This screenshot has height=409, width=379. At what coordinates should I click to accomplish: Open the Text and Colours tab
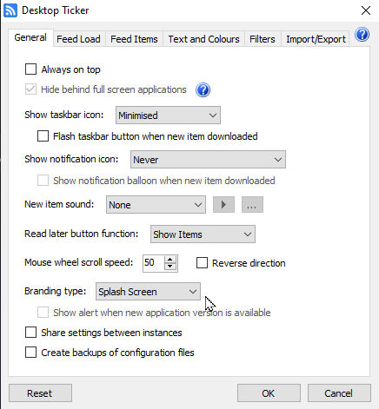pyautogui.click(x=204, y=39)
